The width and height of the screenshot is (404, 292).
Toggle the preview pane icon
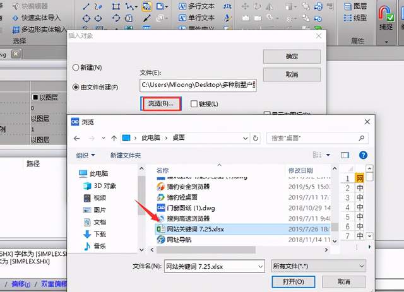pyautogui.click(x=345, y=155)
